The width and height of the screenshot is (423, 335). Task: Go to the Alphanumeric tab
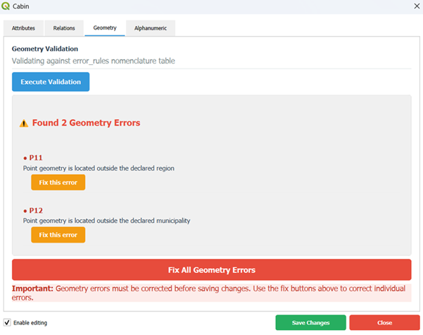[x=151, y=28]
